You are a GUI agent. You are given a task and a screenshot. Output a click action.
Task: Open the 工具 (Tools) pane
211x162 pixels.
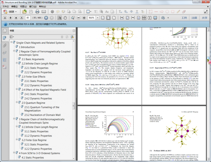coord(184,18)
